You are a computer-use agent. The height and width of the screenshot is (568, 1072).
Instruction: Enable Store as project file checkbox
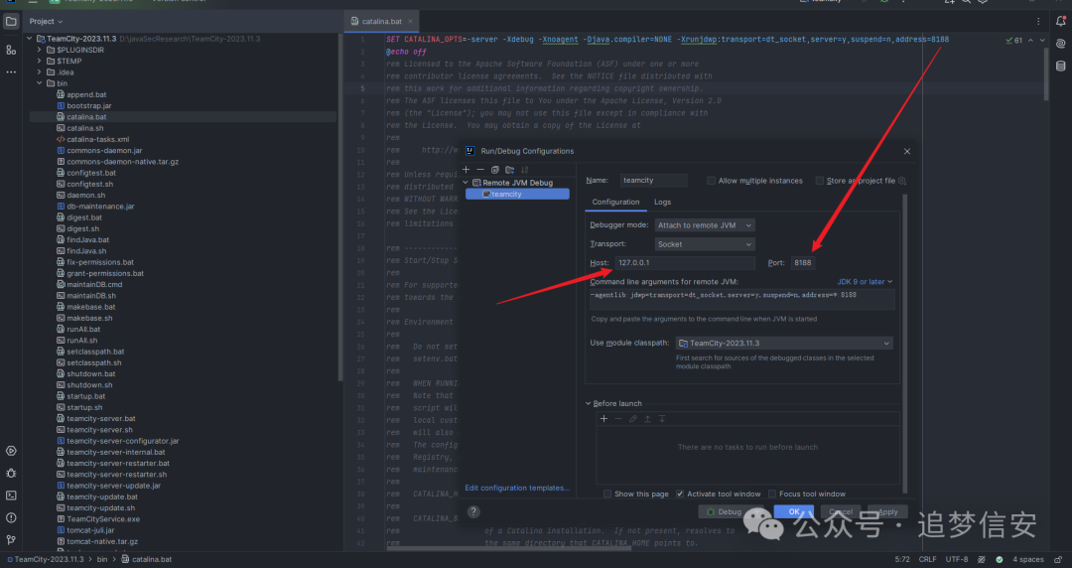click(x=819, y=181)
